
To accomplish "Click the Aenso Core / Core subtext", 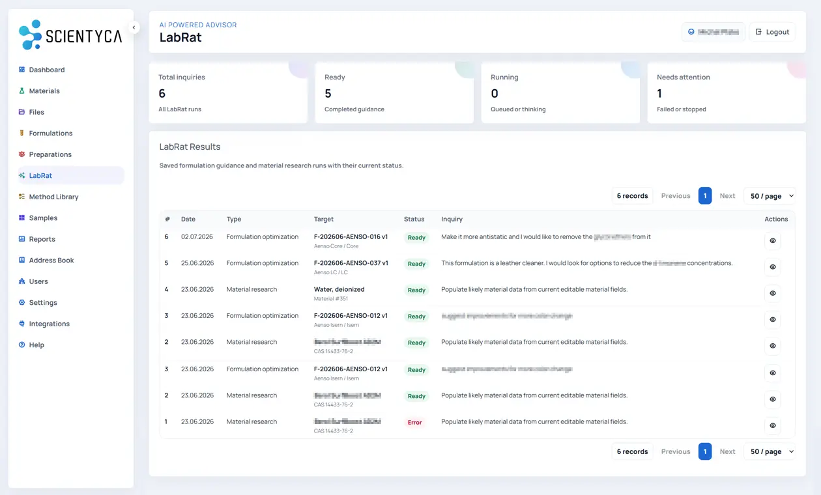I will click(x=336, y=246).
